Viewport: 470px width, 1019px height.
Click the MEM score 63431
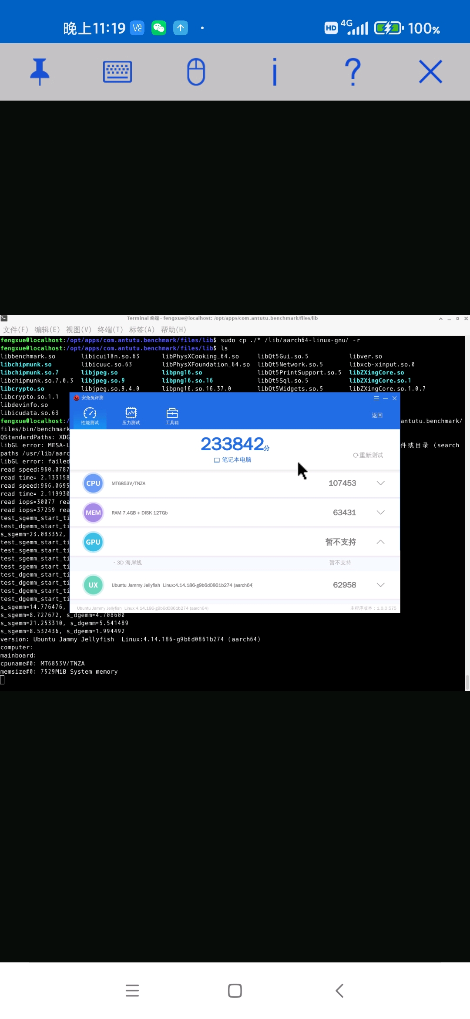344,513
